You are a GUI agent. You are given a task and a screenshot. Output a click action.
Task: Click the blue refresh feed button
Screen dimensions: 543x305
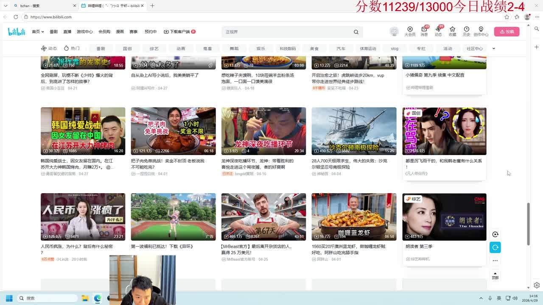[x=495, y=247]
